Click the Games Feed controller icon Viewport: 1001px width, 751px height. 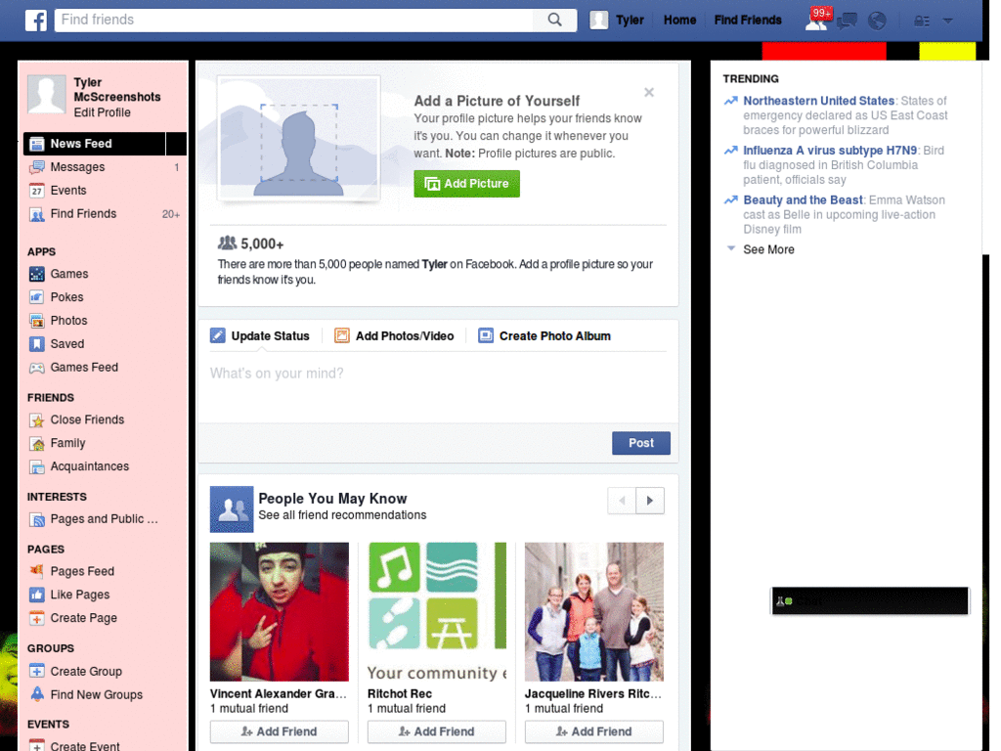pos(37,368)
